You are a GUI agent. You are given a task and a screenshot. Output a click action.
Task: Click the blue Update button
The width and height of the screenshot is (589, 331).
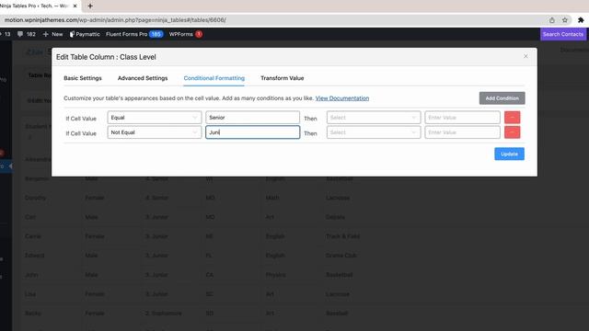[509, 154]
